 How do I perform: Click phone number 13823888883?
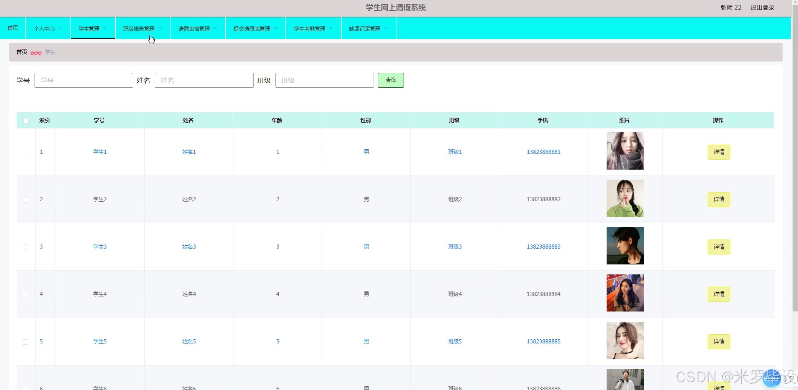[x=543, y=247]
